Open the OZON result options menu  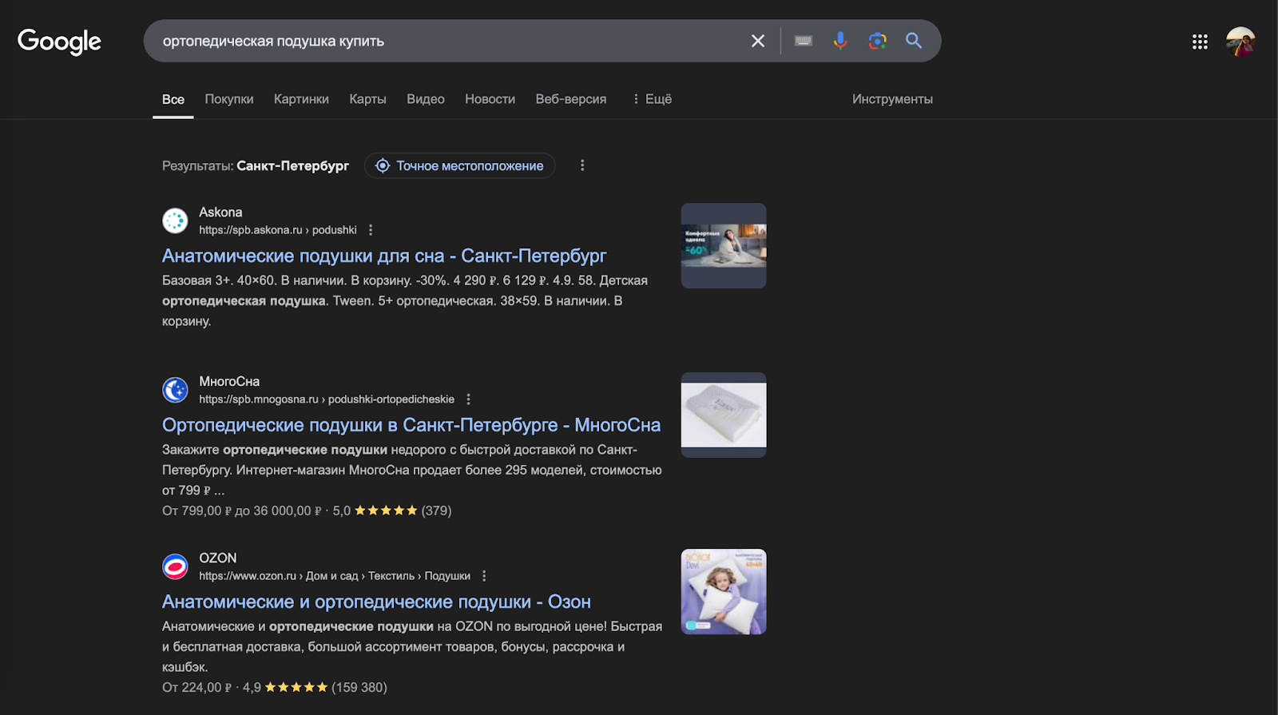[x=484, y=576]
